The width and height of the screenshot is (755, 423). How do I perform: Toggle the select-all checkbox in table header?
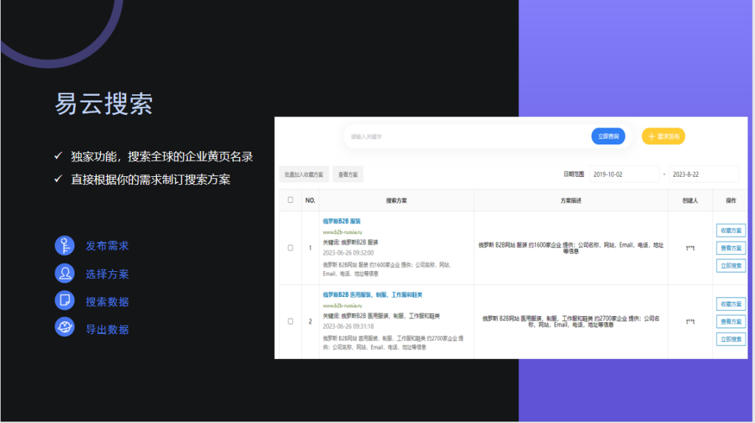tap(290, 200)
